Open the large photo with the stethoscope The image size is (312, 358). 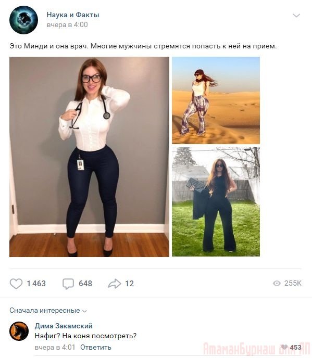(x=89, y=157)
